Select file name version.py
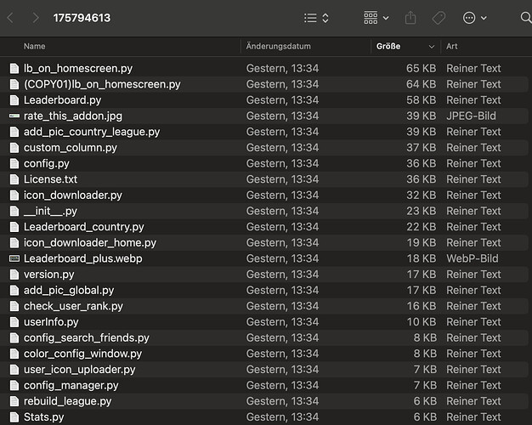Image resolution: width=532 pixels, height=425 pixels. (48, 275)
